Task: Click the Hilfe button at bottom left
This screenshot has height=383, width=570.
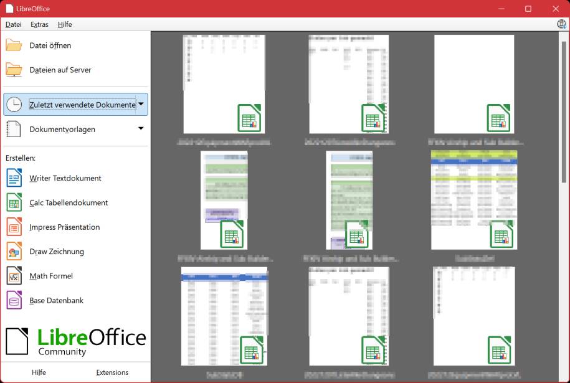Action: [39, 372]
